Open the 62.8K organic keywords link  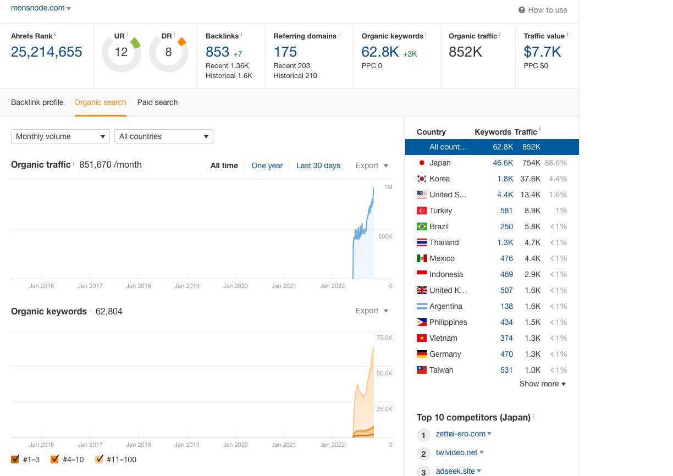click(380, 52)
